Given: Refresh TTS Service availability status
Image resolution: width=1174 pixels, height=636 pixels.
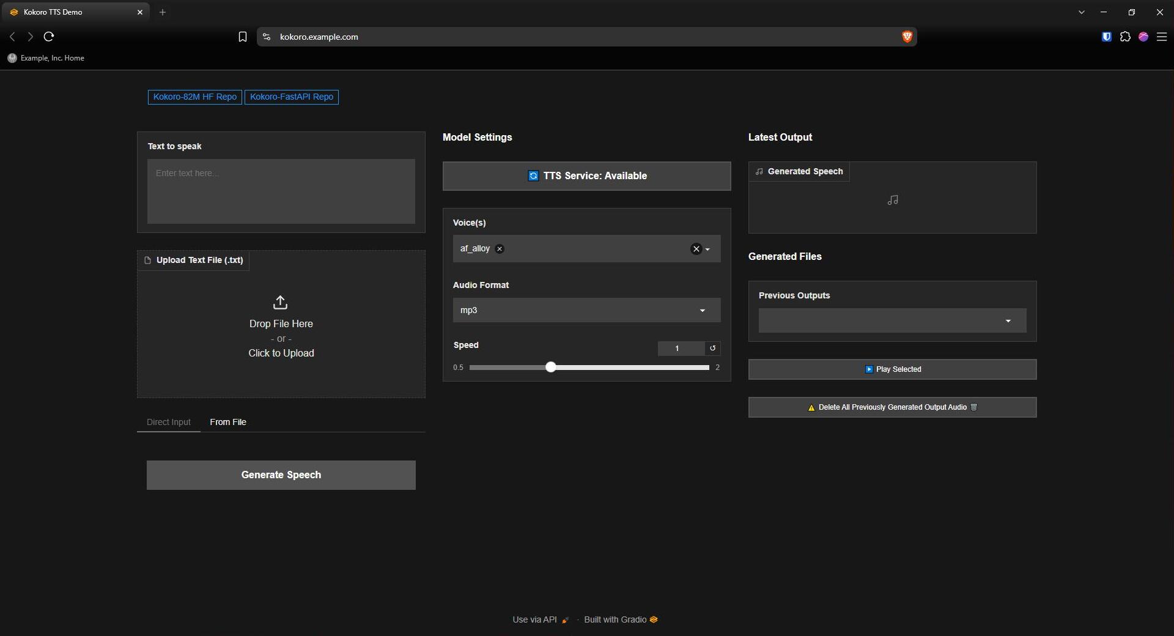Looking at the screenshot, I should pyautogui.click(x=587, y=176).
